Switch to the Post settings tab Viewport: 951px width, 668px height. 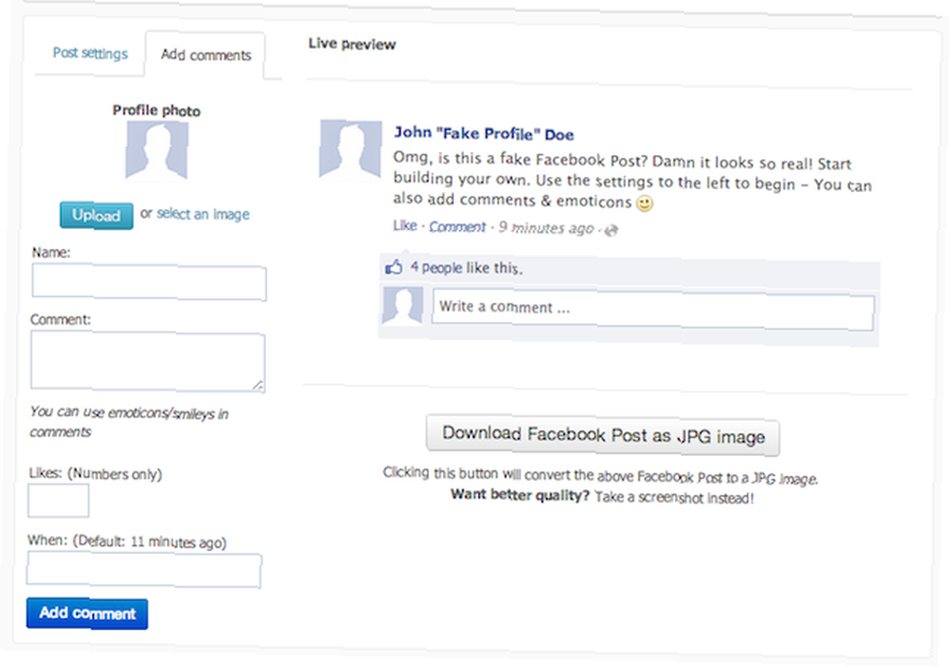click(x=90, y=53)
